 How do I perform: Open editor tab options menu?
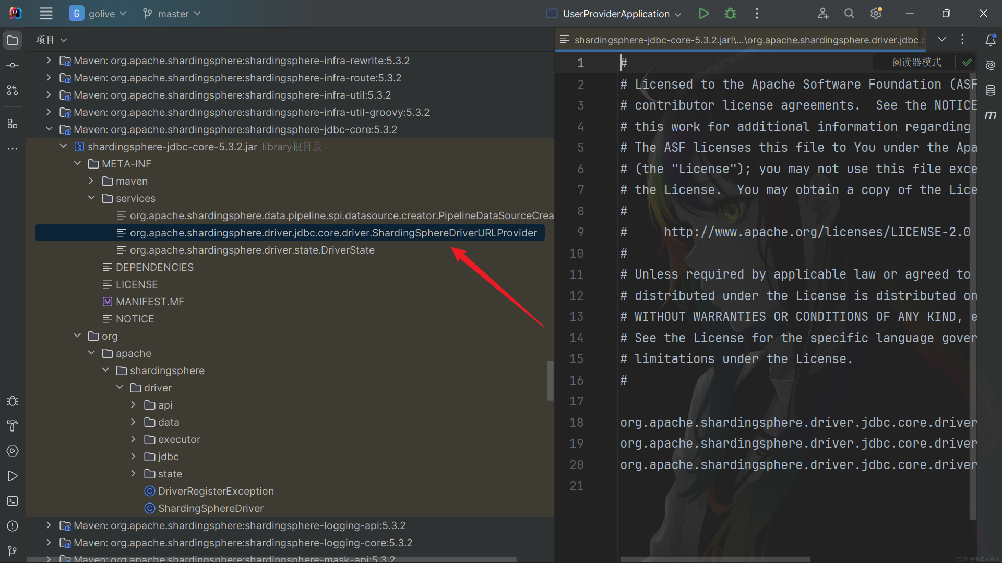coord(962,40)
